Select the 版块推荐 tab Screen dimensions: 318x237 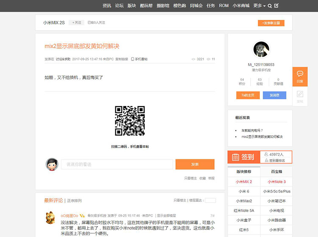tap(244, 172)
